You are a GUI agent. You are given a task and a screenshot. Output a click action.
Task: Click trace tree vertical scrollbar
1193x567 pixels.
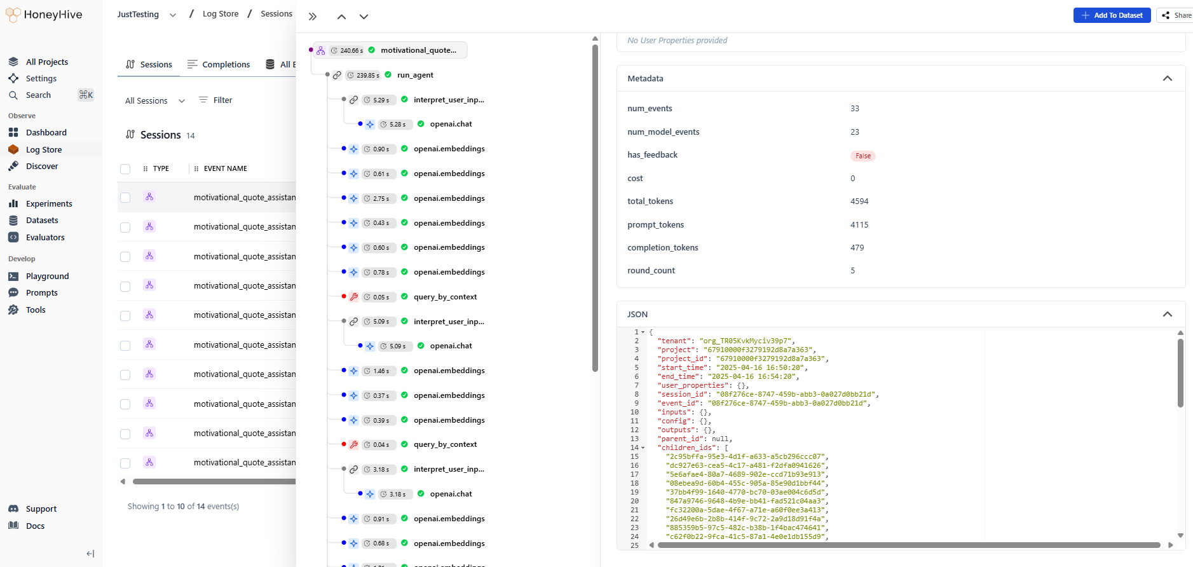tap(595, 207)
